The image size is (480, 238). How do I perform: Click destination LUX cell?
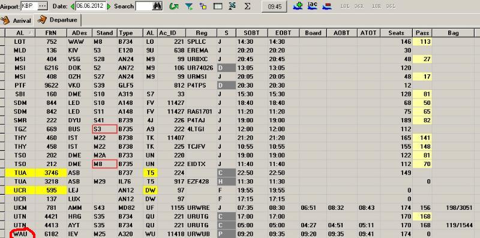[x=79, y=199]
